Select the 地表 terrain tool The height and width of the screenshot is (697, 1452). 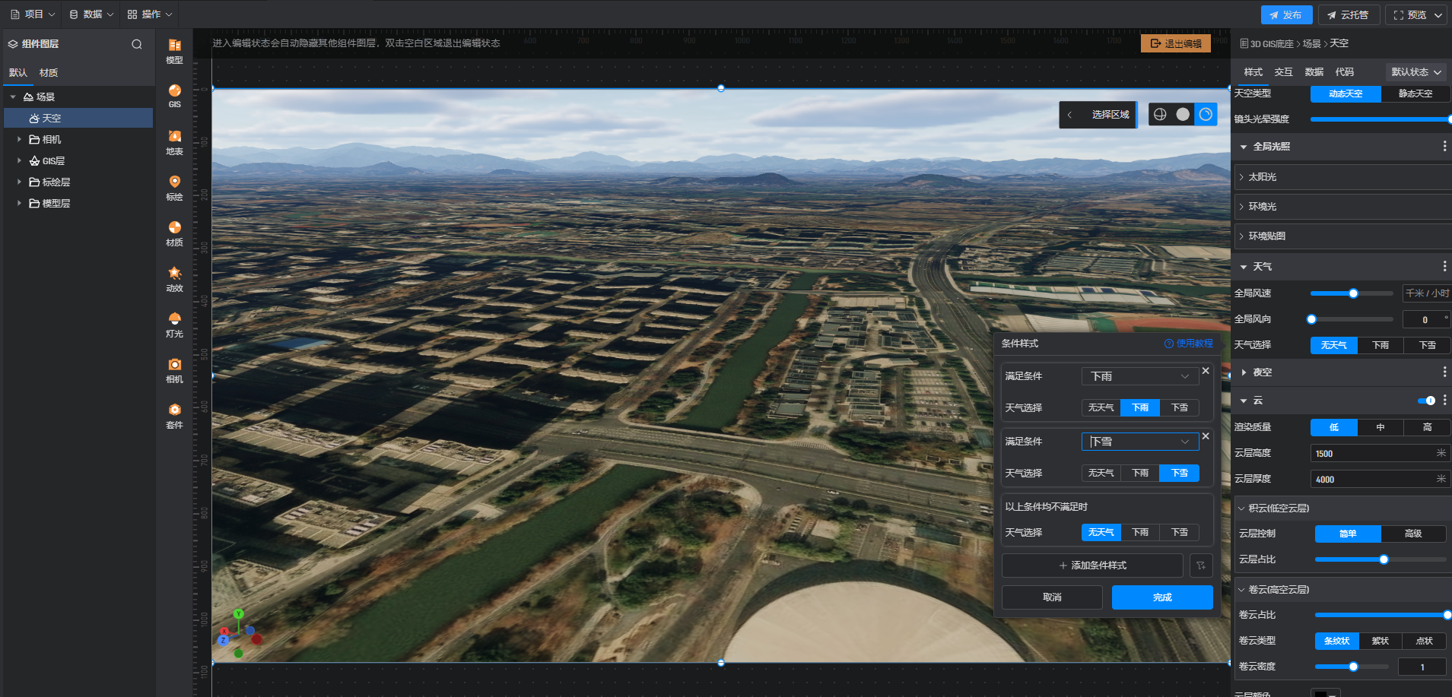click(x=174, y=142)
